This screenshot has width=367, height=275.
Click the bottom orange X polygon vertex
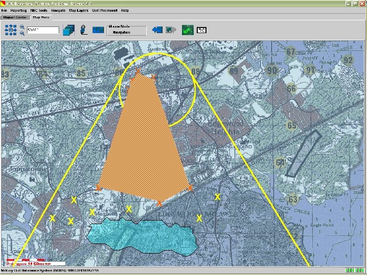point(159,203)
